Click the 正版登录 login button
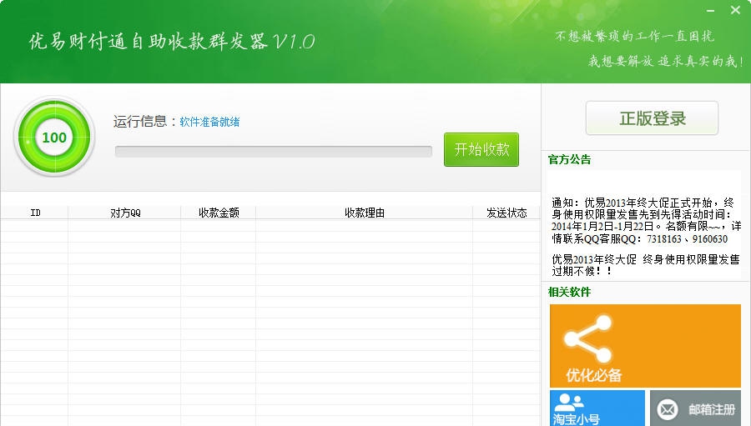This screenshot has width=751, height=426. coord(652,118)
